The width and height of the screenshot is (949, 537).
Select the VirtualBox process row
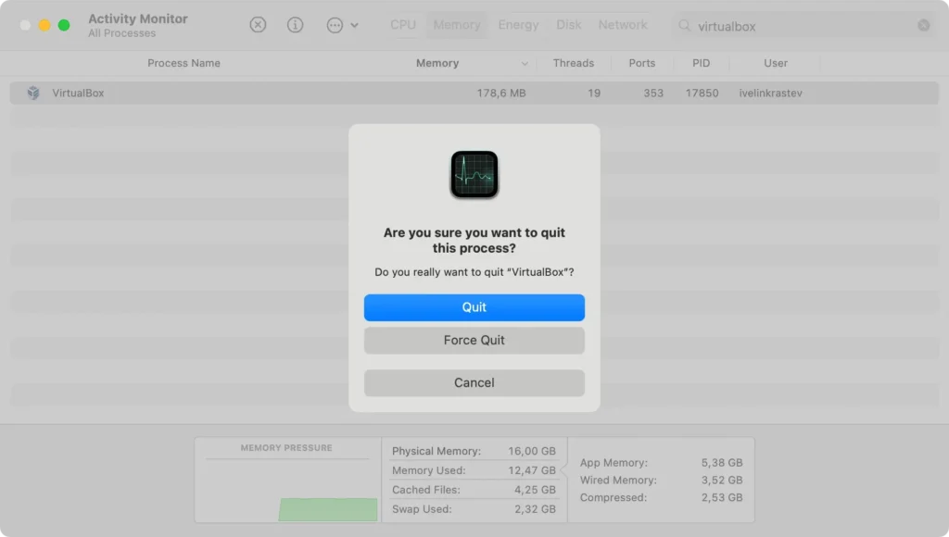click(x=474, y=94)
